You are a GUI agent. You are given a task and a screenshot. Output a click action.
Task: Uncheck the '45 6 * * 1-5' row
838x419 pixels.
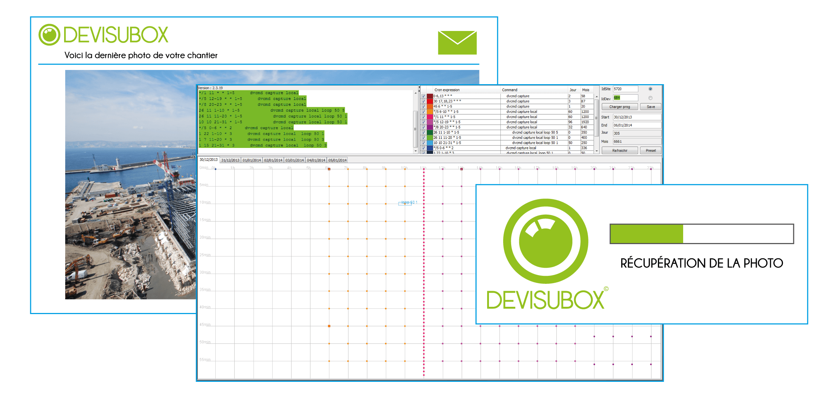tap(423, 106)
